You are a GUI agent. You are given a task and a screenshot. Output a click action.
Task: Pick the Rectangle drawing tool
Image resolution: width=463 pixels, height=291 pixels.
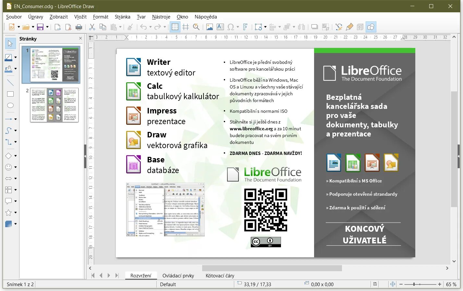[x=10, y=94]
